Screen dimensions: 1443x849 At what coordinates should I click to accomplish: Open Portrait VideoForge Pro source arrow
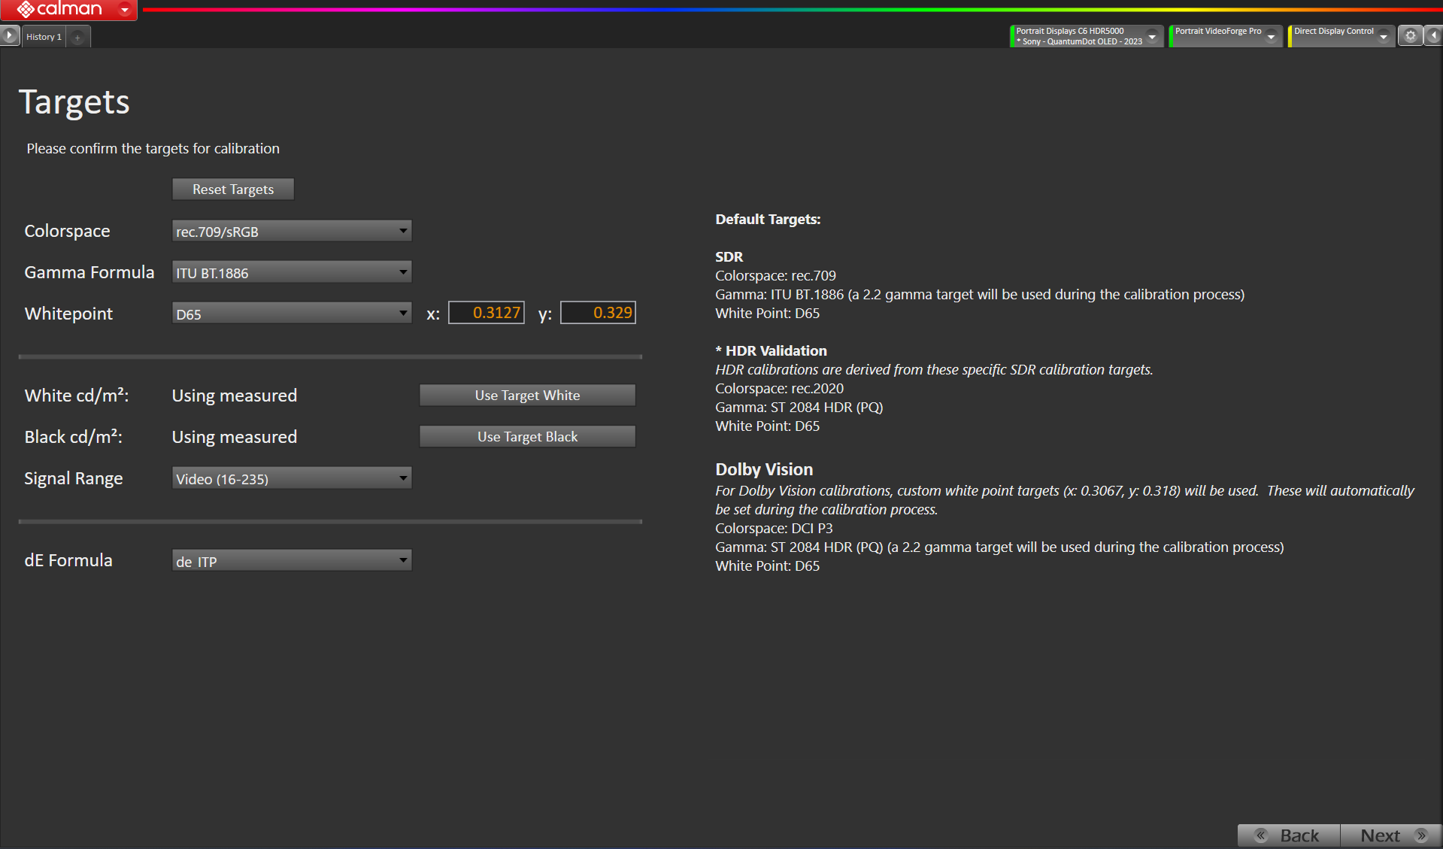pos(1271,36)
